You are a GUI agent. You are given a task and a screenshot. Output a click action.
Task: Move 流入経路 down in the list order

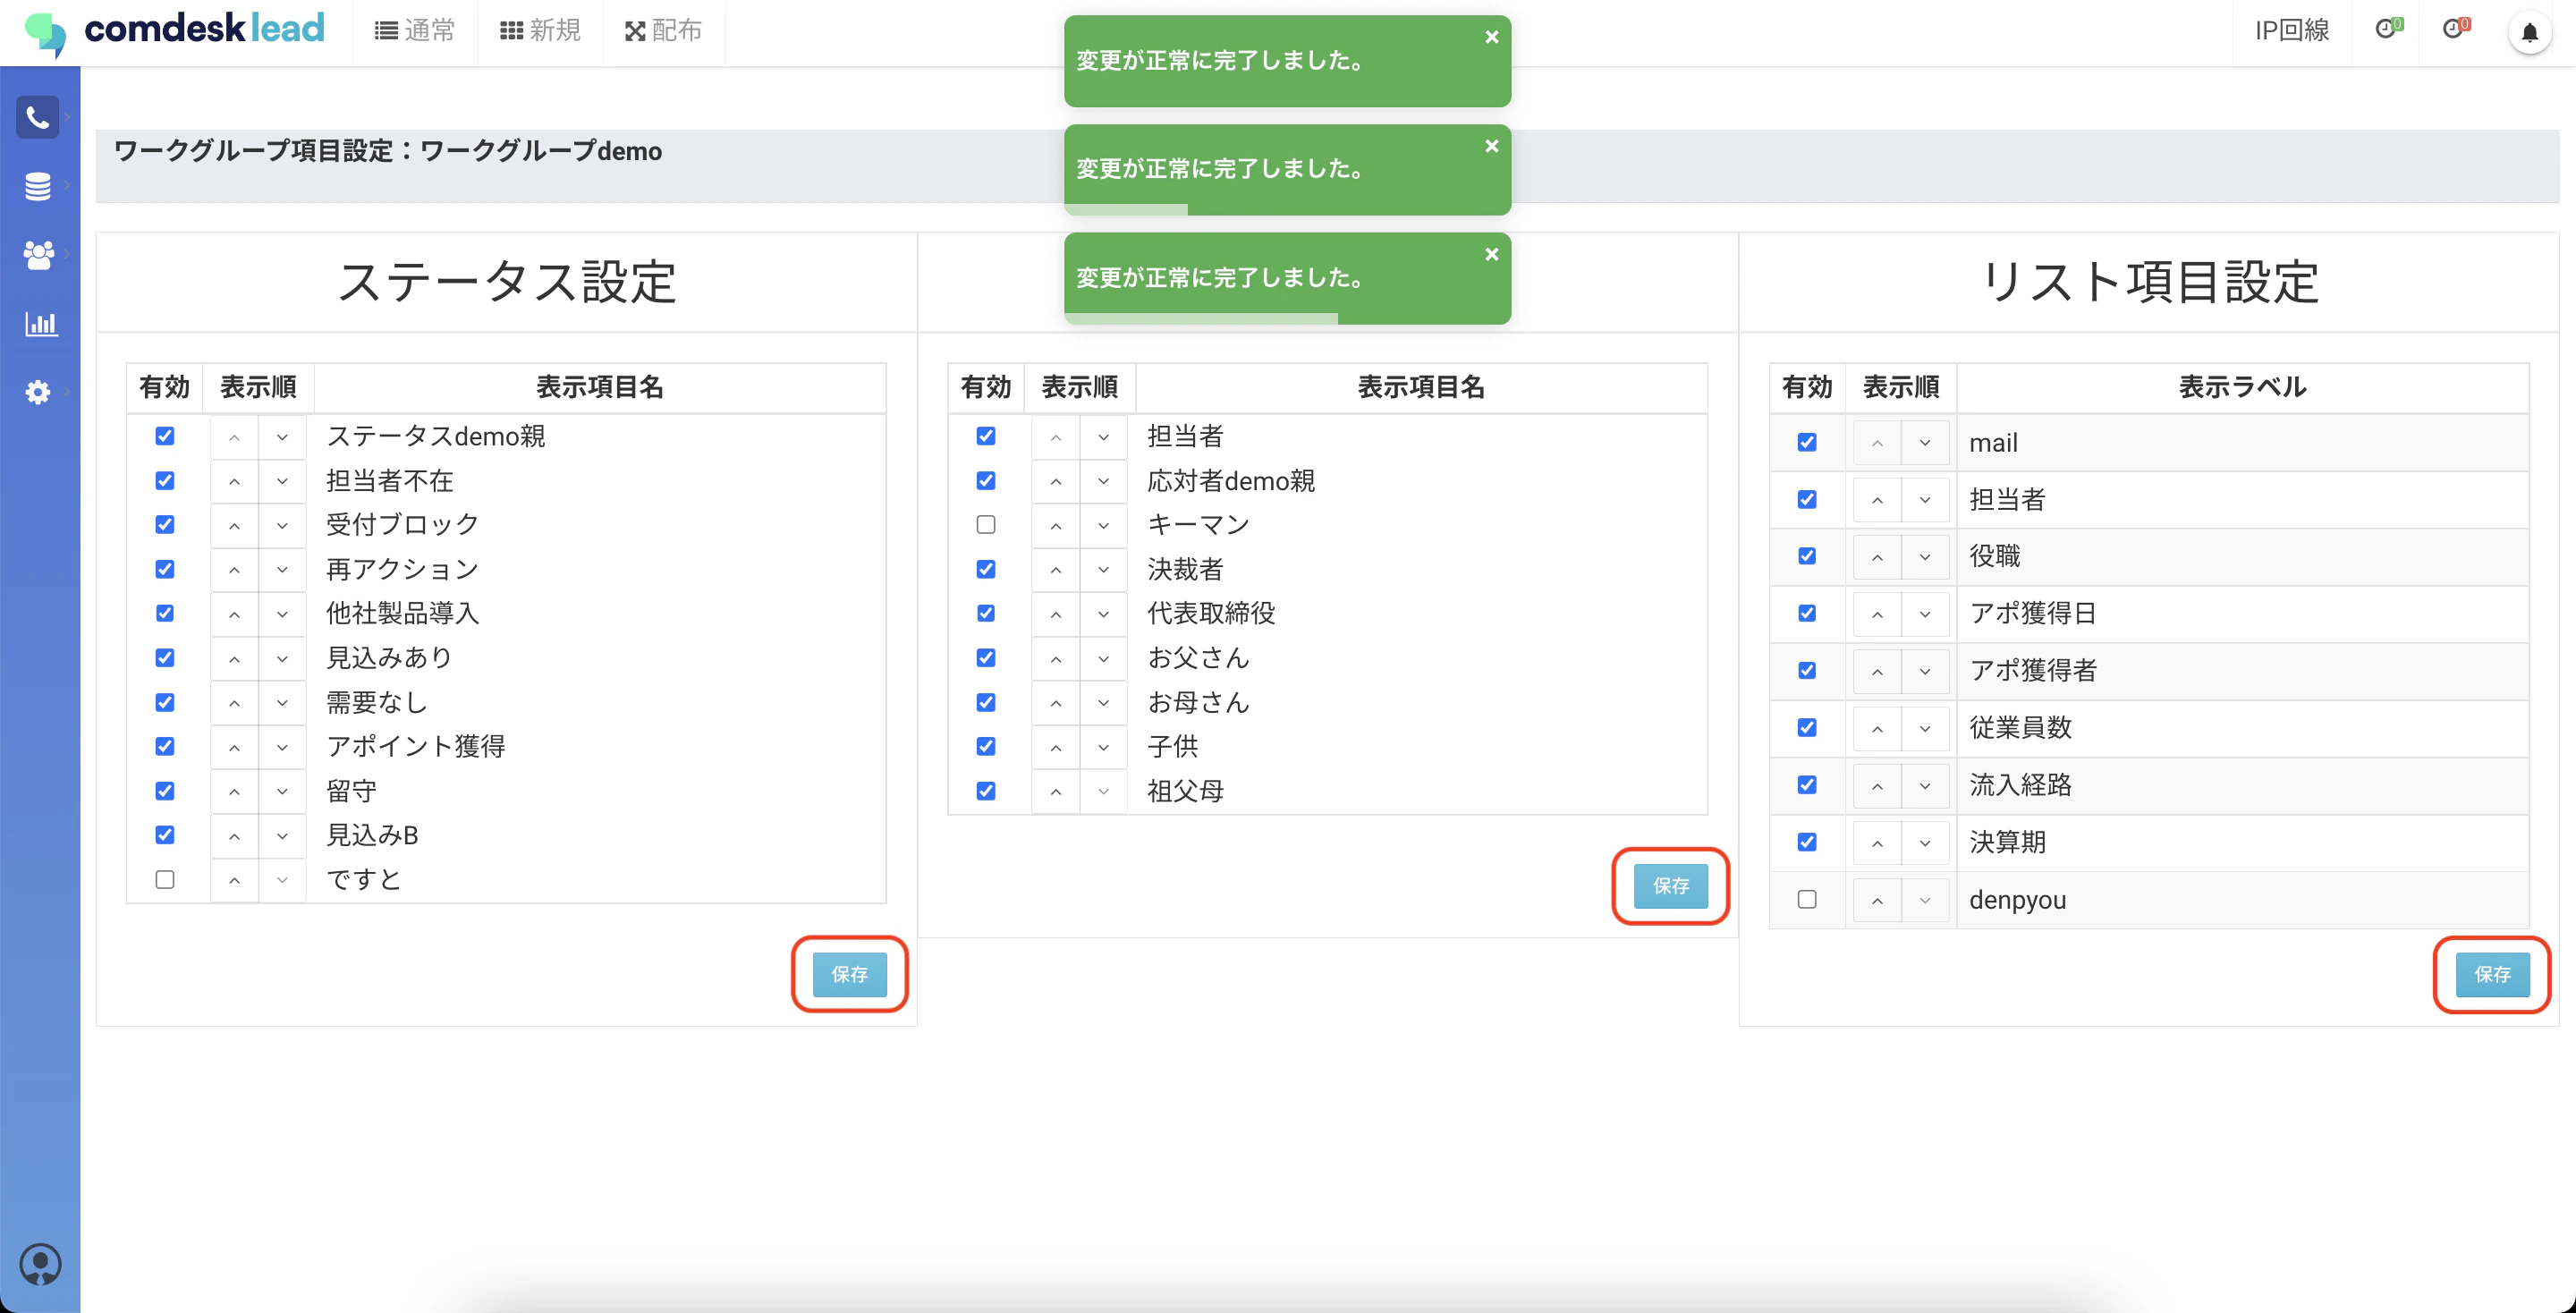pyautogui.click(x=1924, y=786)
